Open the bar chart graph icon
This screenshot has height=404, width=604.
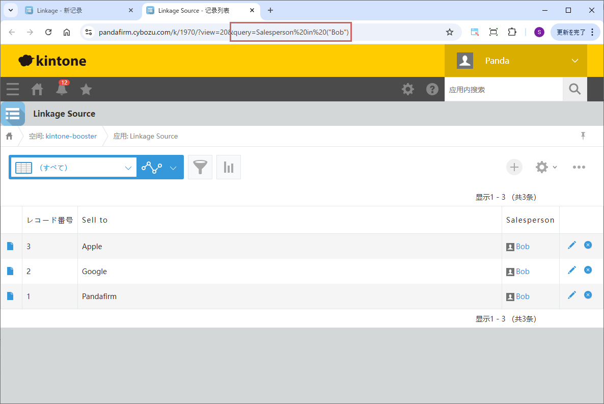[229, 167]
